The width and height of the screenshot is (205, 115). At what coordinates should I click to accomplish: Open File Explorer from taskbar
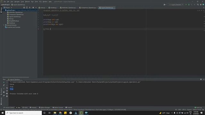pos(55,113)
